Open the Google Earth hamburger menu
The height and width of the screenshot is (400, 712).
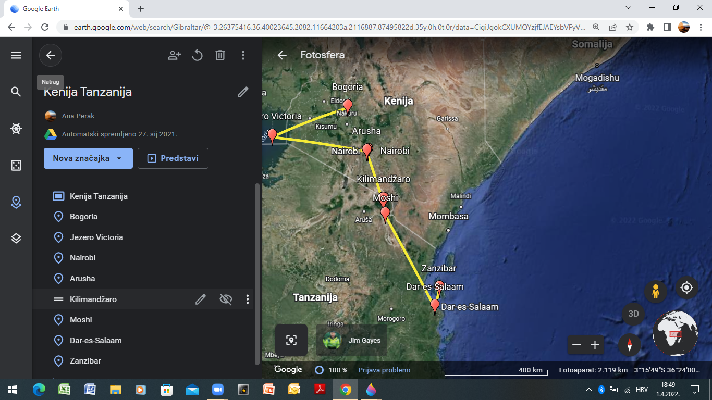point(16,55)
